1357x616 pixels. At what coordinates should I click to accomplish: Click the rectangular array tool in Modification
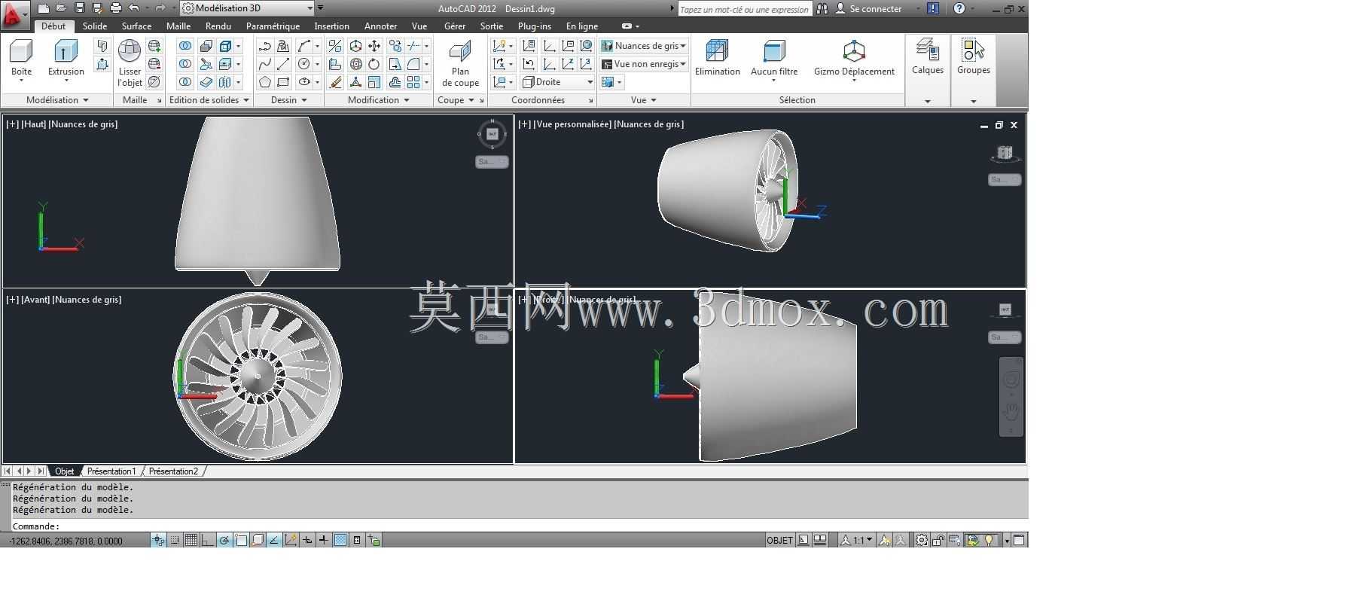coord(413,82)
